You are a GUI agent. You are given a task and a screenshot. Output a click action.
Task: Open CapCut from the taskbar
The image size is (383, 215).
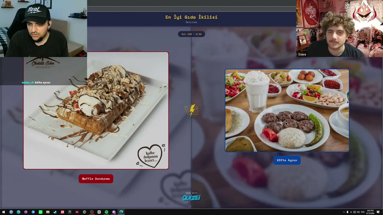(99, 212)
